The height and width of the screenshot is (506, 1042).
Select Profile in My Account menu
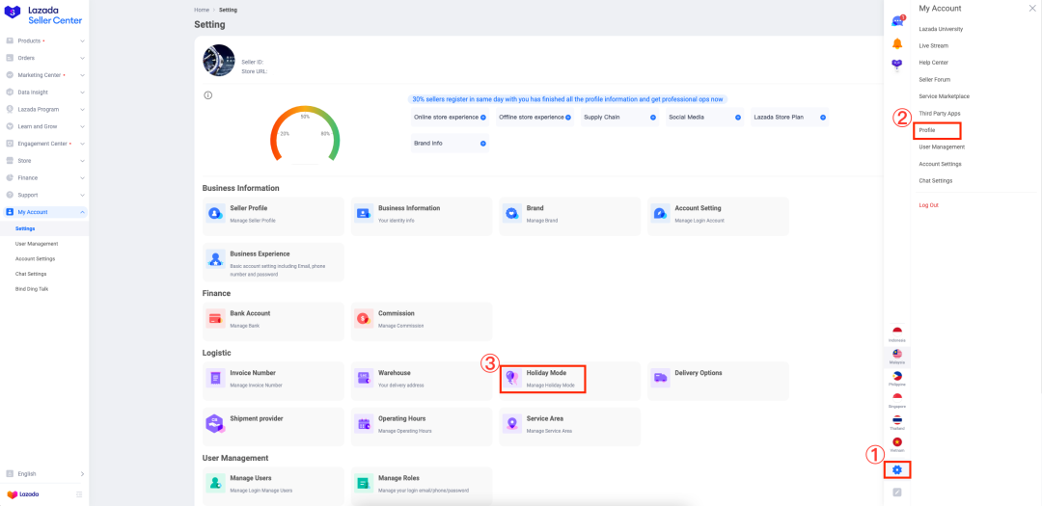tap(927, 130)
